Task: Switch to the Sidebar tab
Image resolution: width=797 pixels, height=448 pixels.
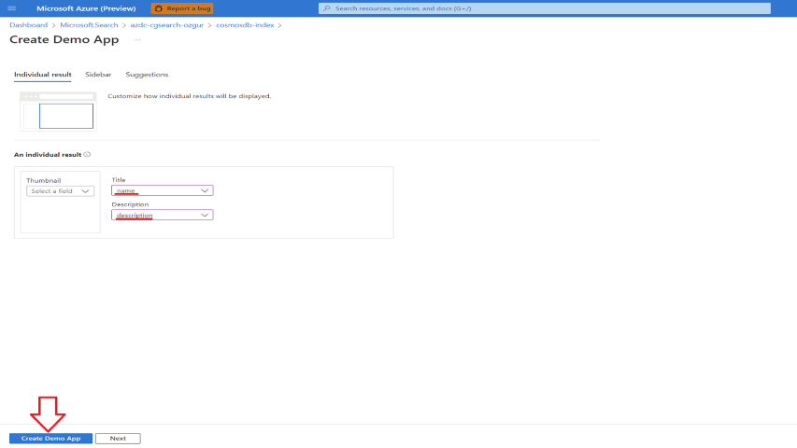Action: pyautogui.click(x=98, y=75)
